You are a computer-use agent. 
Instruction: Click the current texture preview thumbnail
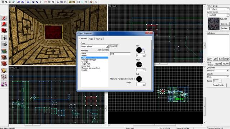(213, 24)
